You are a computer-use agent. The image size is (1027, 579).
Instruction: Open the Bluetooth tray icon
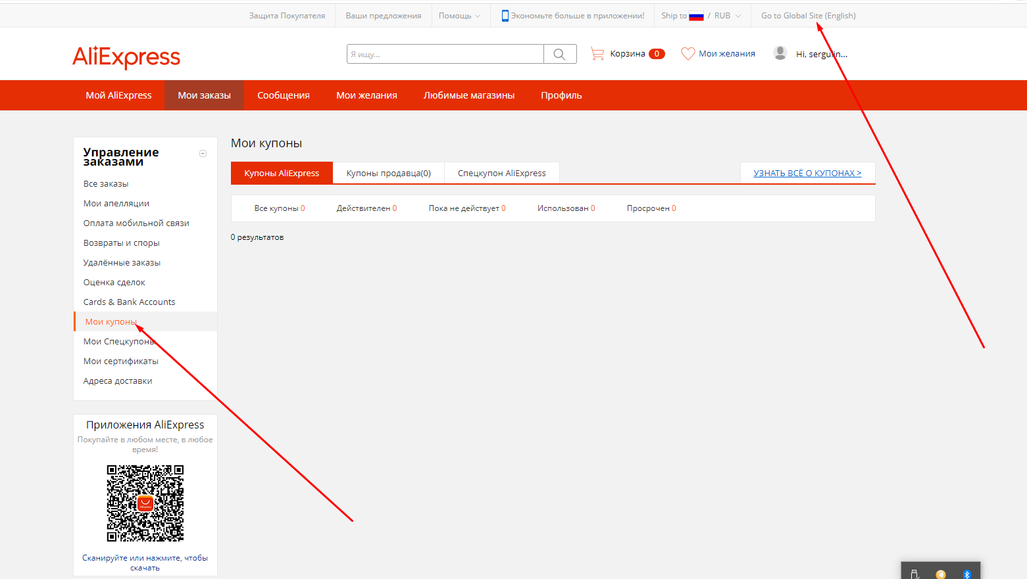tap(966, 574)
